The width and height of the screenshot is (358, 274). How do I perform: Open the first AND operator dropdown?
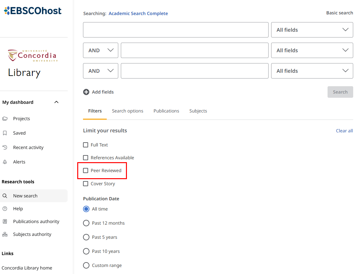100,50
